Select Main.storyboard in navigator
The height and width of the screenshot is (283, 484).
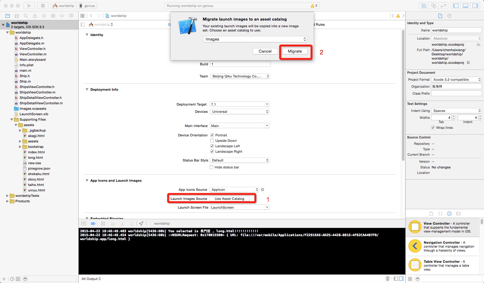coord(32,60)
